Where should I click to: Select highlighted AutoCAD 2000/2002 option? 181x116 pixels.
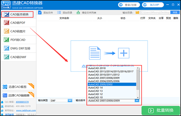112,84
